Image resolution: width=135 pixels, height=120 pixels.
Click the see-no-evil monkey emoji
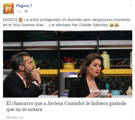click(21, 20)
